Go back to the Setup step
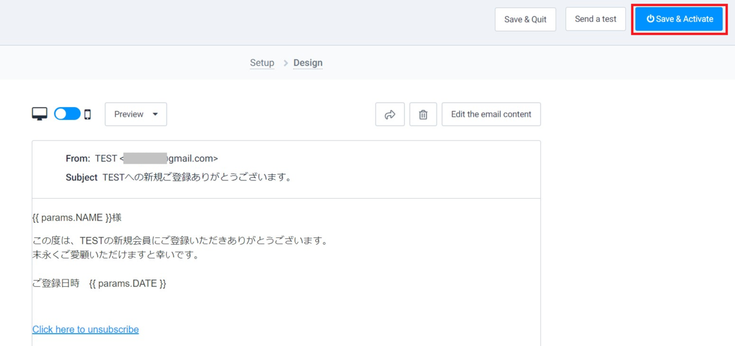The width and height of the screenshot is (735, 346). coord(262,63)
